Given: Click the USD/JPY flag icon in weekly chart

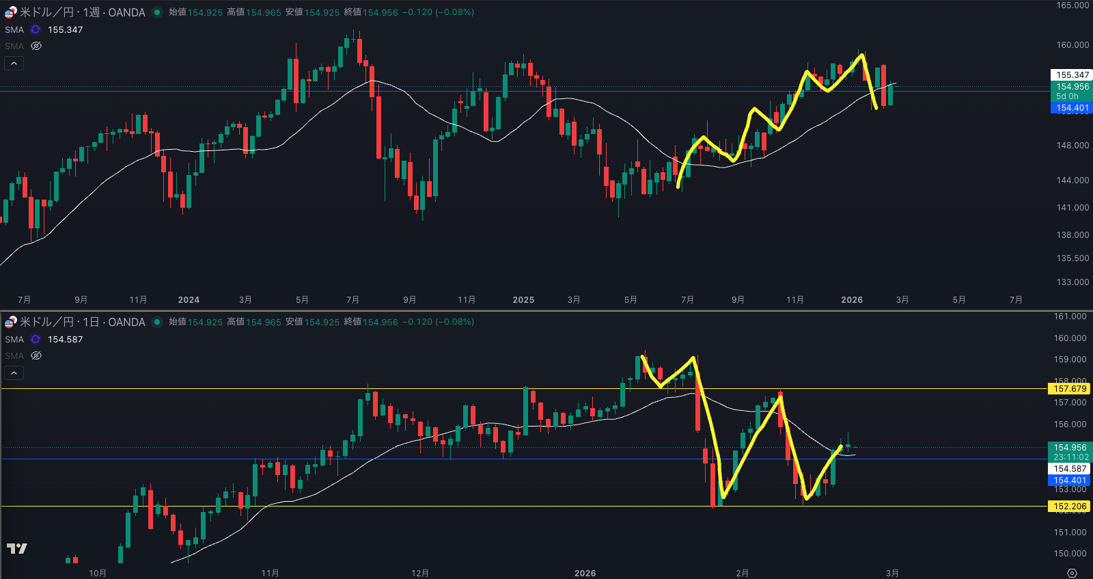Looking at the screenshot, I should point(10,12).
